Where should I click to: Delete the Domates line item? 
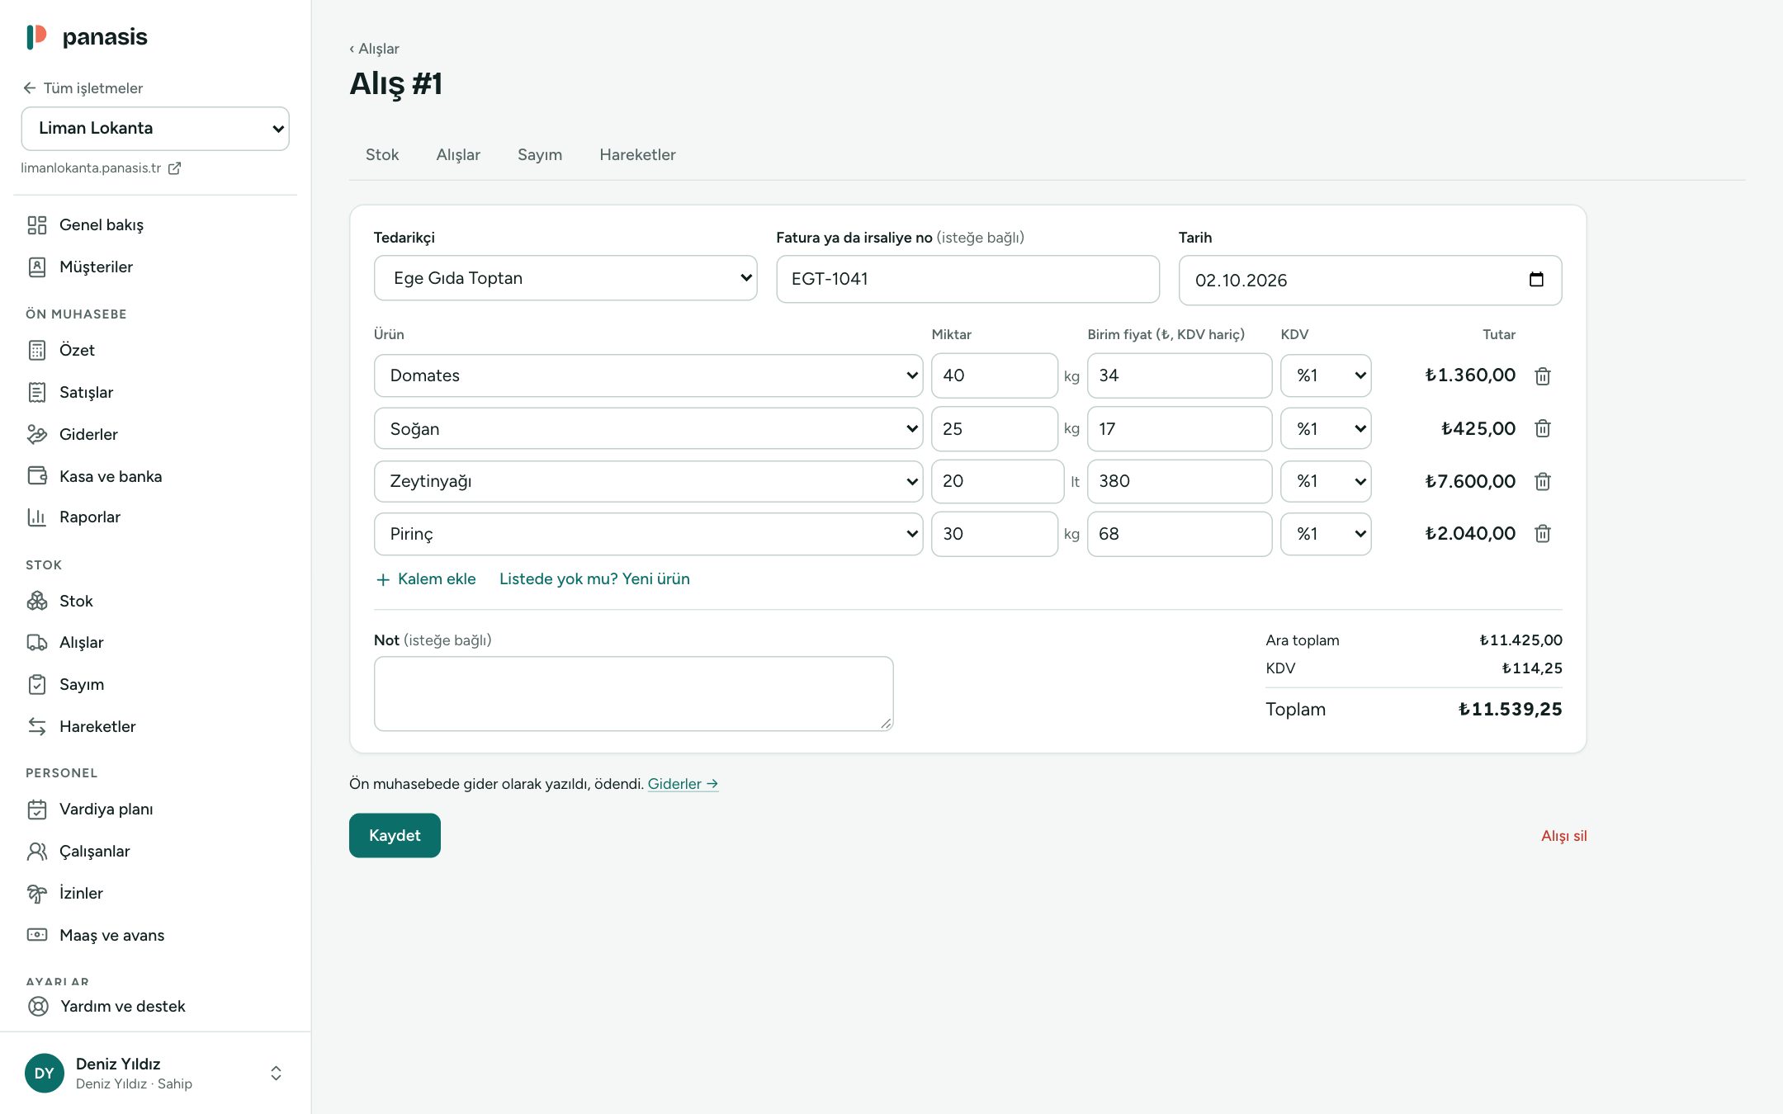point(1542,376)
